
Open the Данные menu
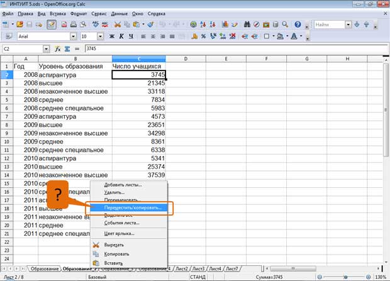click(x=119, y=14)
